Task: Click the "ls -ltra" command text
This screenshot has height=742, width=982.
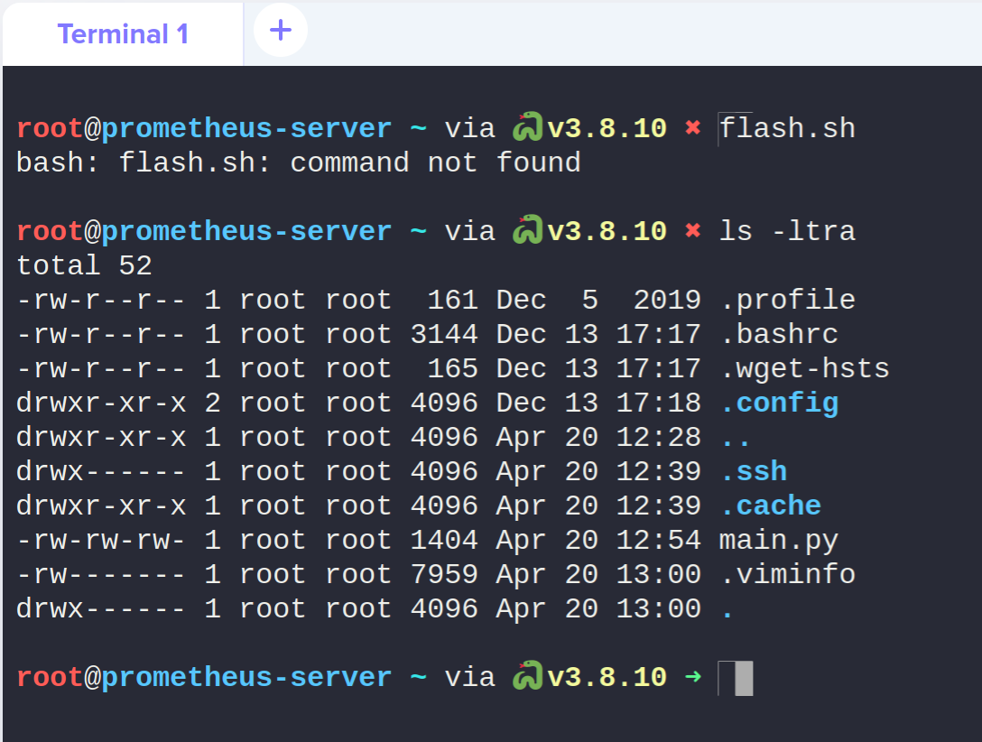Action: click(786, 231)
